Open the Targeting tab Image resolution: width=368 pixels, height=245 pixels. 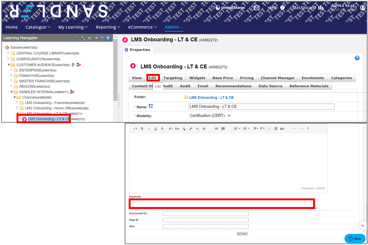[x=173, y=78]
